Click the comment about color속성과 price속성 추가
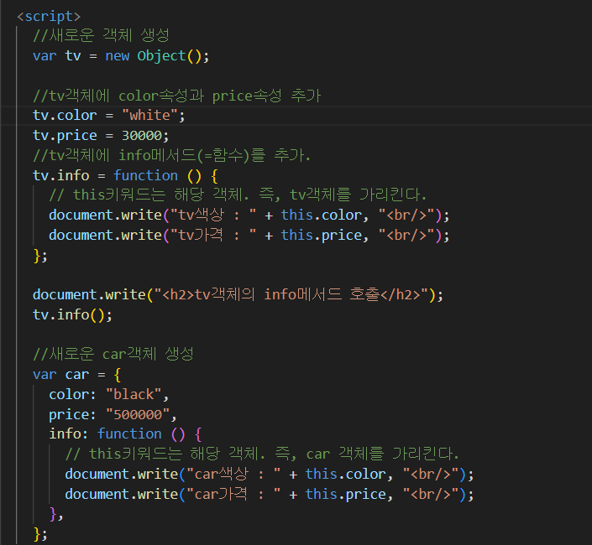Image resolution: width=592 pixels, height=545 pixels. pos(176,96)
